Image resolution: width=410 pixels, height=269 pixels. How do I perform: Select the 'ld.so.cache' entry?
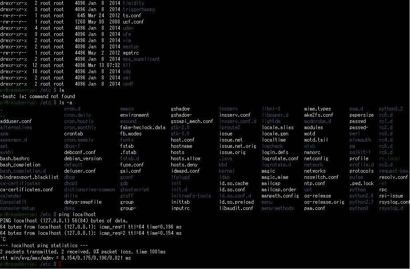(x=234, y=183)
